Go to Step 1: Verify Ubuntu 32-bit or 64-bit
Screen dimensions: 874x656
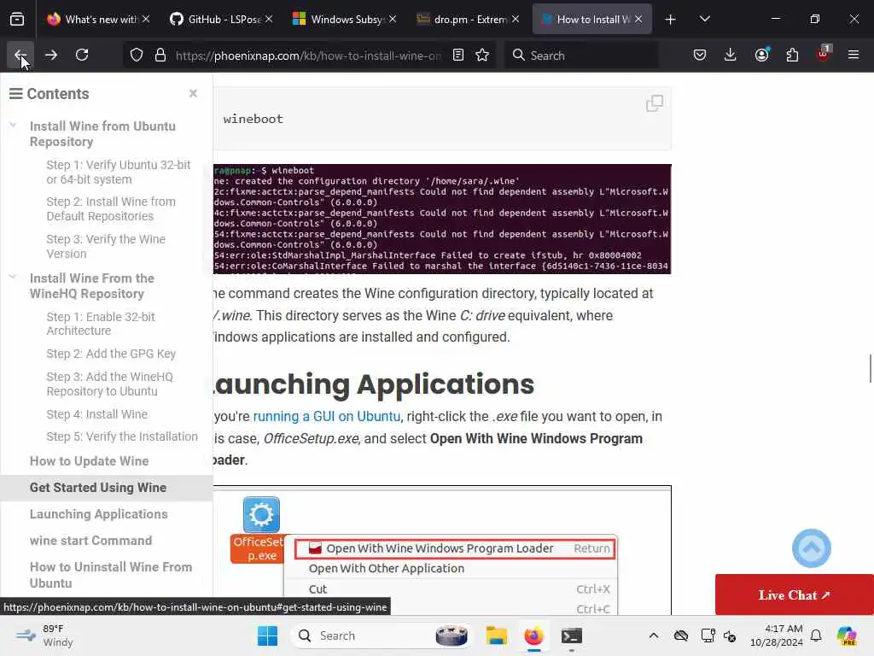tap(118, 173)
